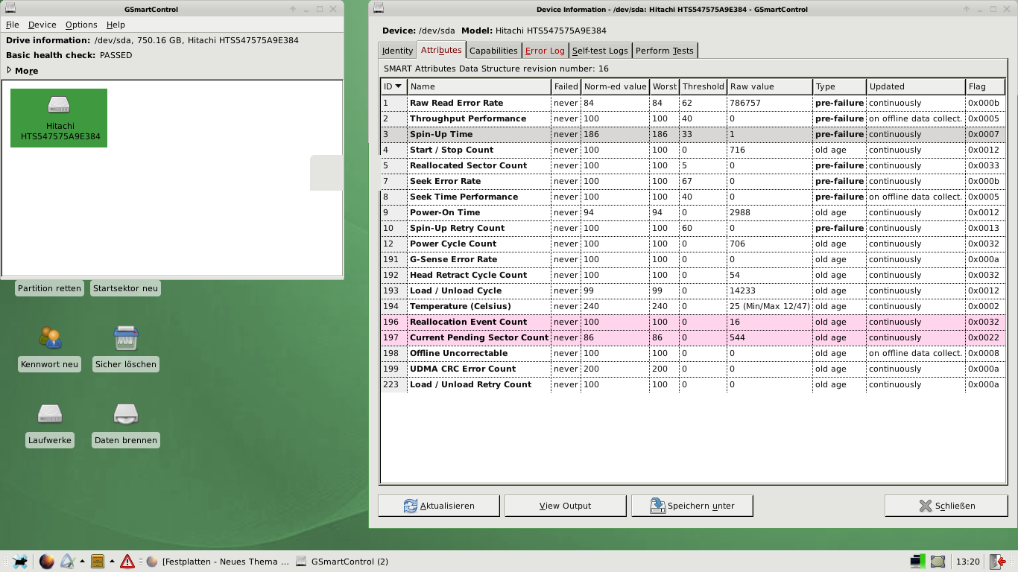The height and width of the screenshot is (572, 1018).
Task: Click the Aktualisieren refresh button
Action: click(x=439, y=506)
